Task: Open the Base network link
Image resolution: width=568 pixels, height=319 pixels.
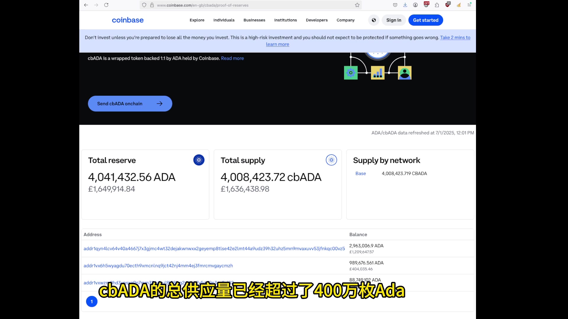Action: click(x=361, y=173)
